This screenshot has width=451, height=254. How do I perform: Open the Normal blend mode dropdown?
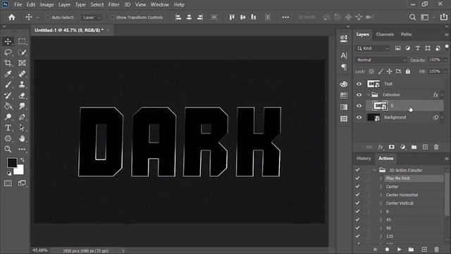point(381,60)
